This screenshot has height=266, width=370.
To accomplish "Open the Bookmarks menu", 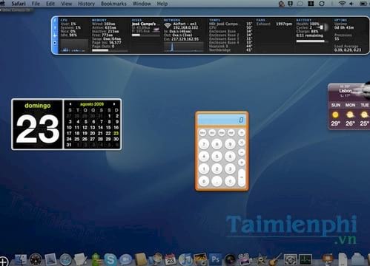I will click(113, 4).
